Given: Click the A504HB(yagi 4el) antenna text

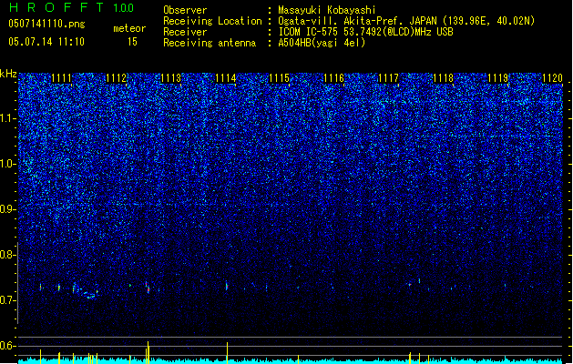Looking at the screenshot, I should point(322,43).
